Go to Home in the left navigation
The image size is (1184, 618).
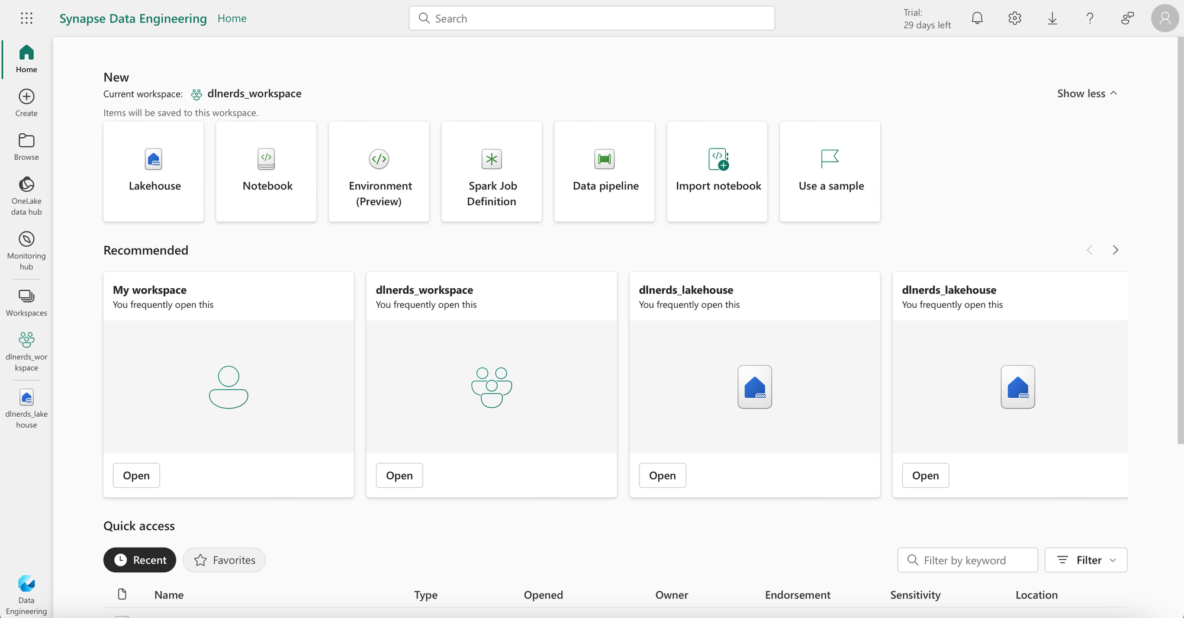27,59
